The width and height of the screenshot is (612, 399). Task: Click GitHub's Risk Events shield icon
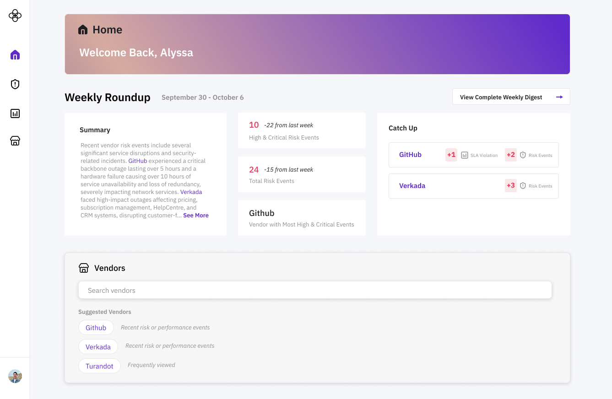coord(523,155)
